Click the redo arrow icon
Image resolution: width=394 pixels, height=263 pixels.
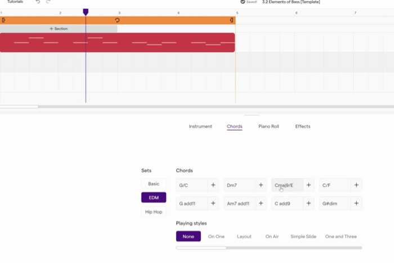pos(48,2)
